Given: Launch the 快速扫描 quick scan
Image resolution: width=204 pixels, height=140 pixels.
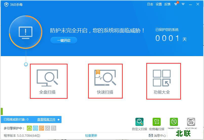Looking at the screenshot, I should click(x=105, y=81).
